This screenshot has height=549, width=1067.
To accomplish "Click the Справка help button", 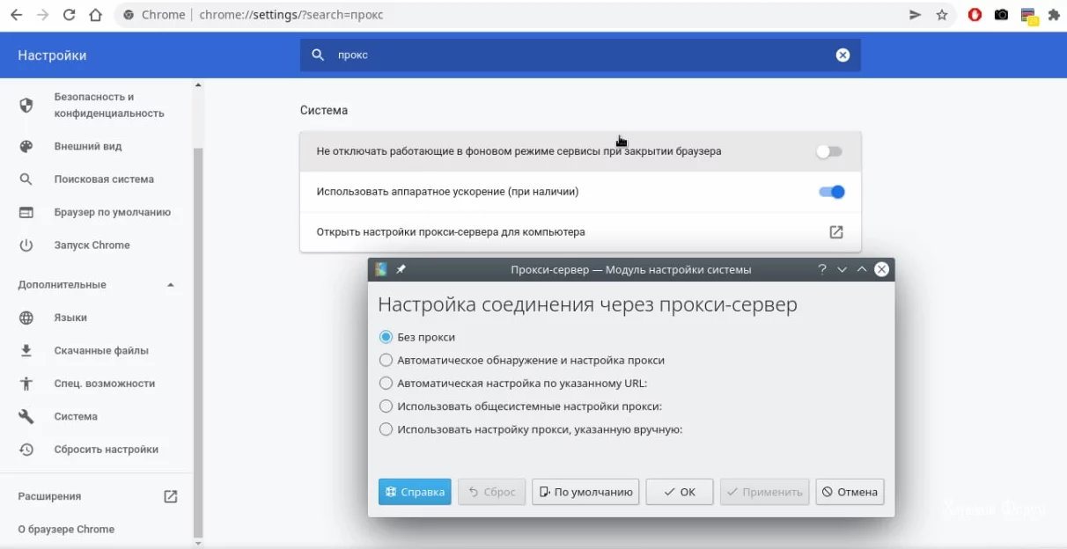I will [x=415, y=492].
